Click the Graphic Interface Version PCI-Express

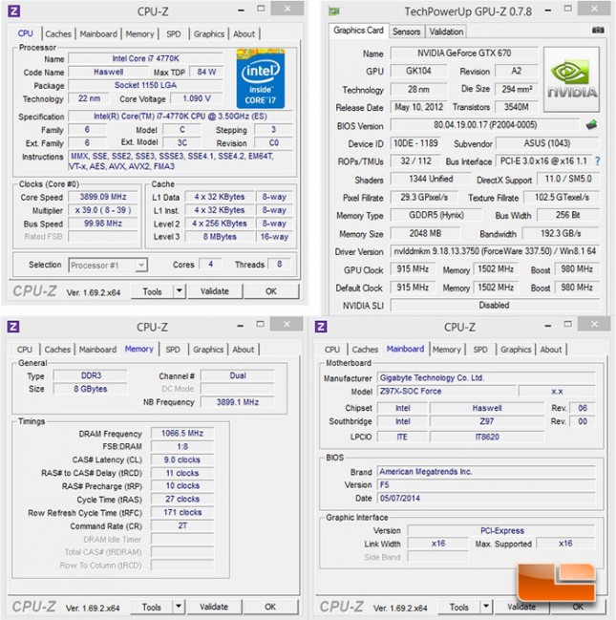point(501,530)
